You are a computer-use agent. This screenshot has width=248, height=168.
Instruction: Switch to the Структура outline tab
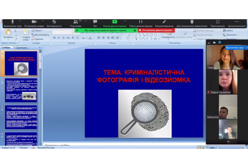click(x=21, y=48)
